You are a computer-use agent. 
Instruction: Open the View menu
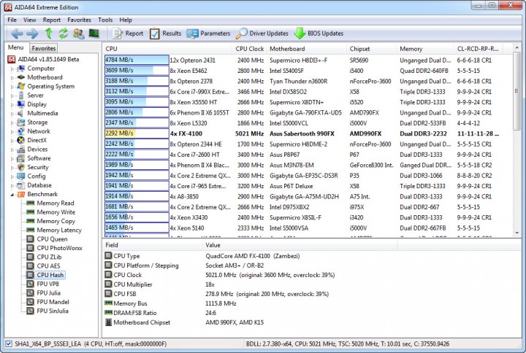point(29,20)
